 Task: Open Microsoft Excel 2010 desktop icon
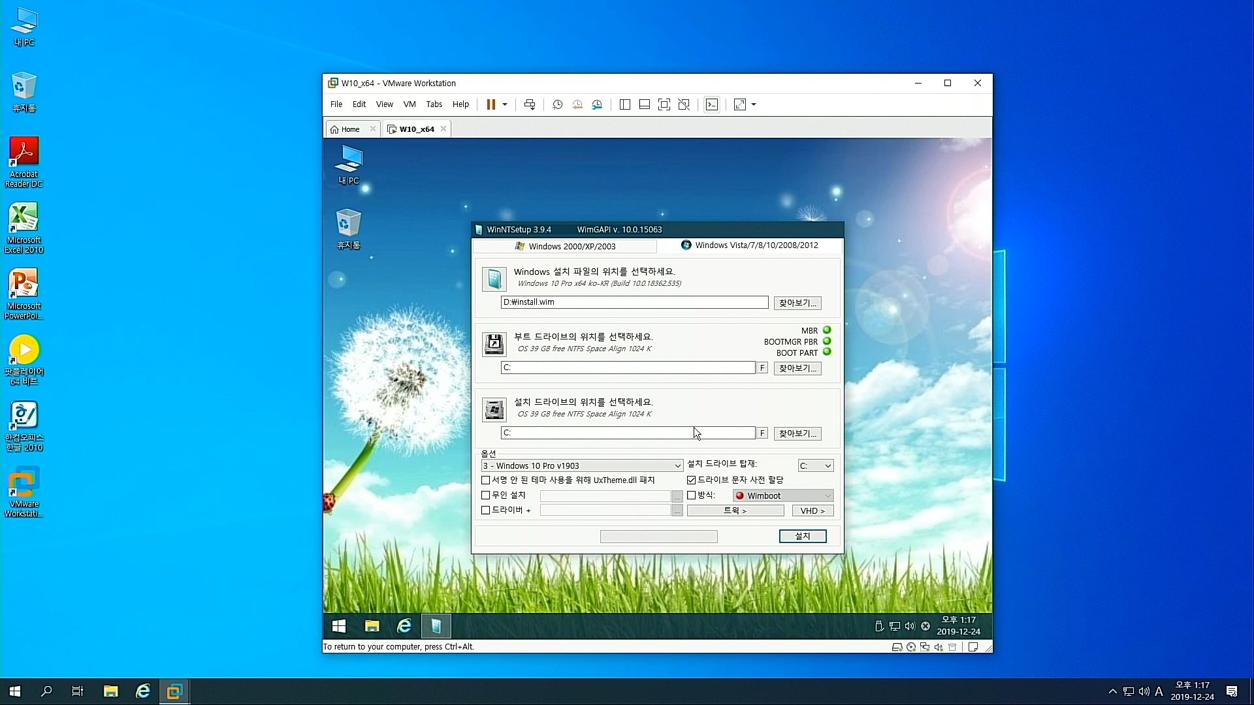(24, 228)
